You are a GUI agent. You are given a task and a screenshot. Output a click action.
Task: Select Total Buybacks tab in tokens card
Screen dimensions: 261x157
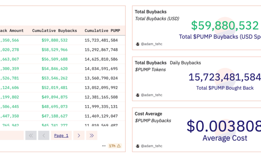coord(151,63)
